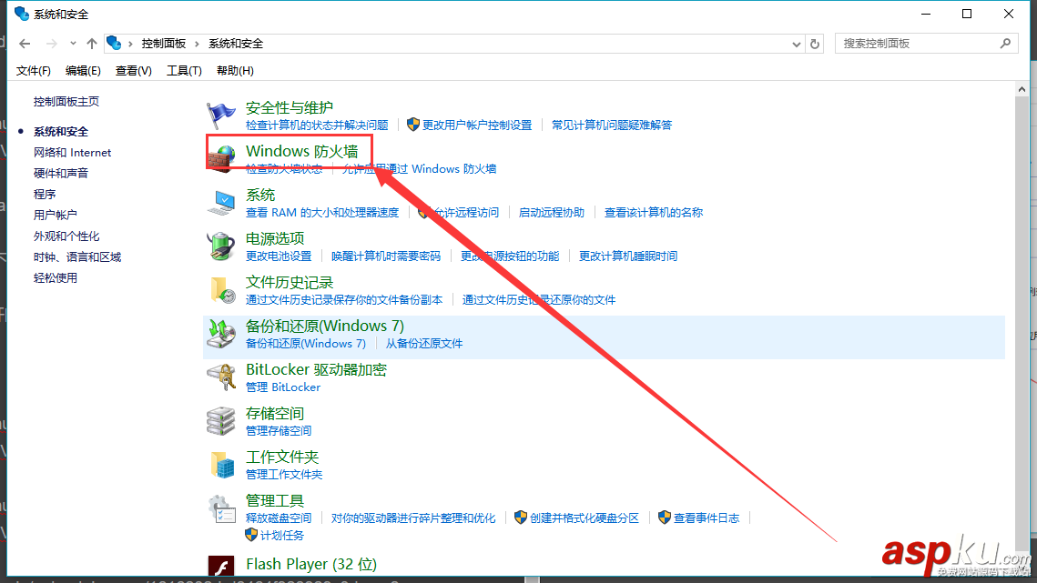Click the Backup and Restore drive icon
1037x583 pixels.
[221, 333]
